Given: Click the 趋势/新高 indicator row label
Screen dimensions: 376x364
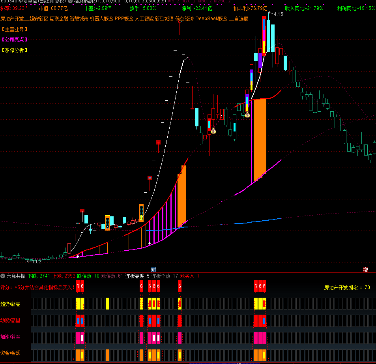Looking at the screenshot, I should point(11,304).
